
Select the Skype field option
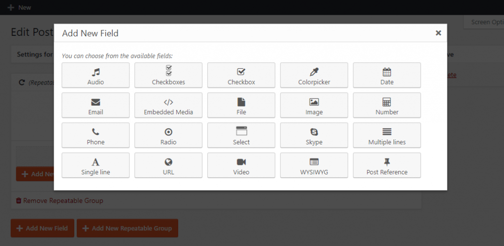314,136
